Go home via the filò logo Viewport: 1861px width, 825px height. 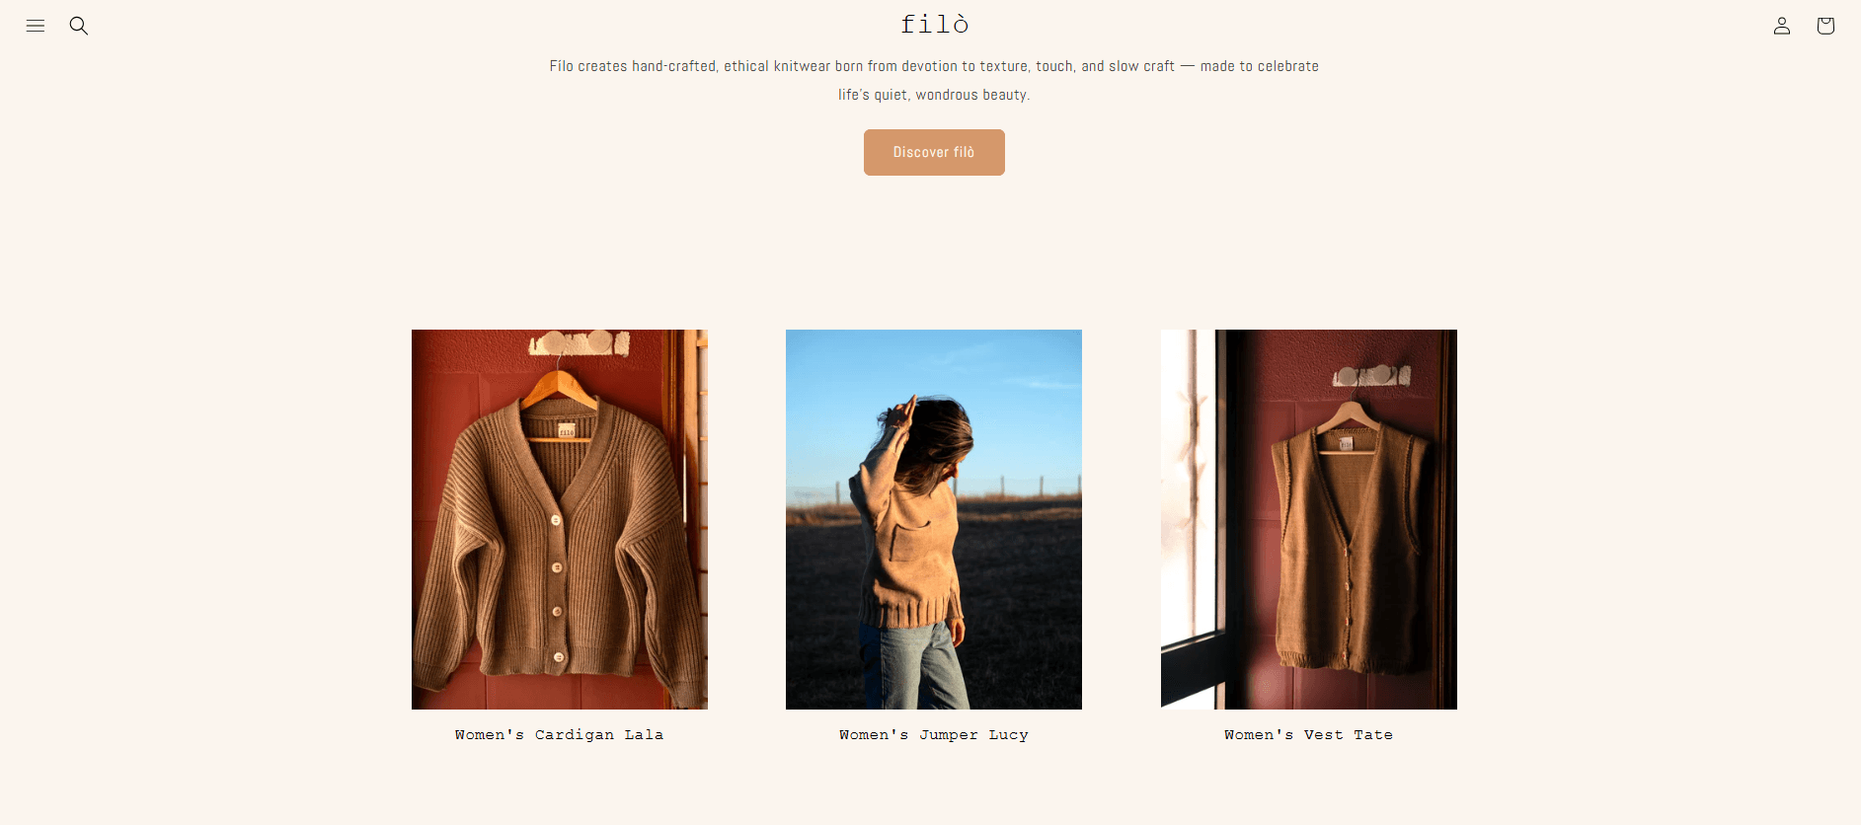934,24
